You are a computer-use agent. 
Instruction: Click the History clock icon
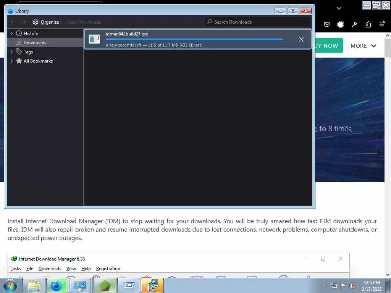[19, 33]
